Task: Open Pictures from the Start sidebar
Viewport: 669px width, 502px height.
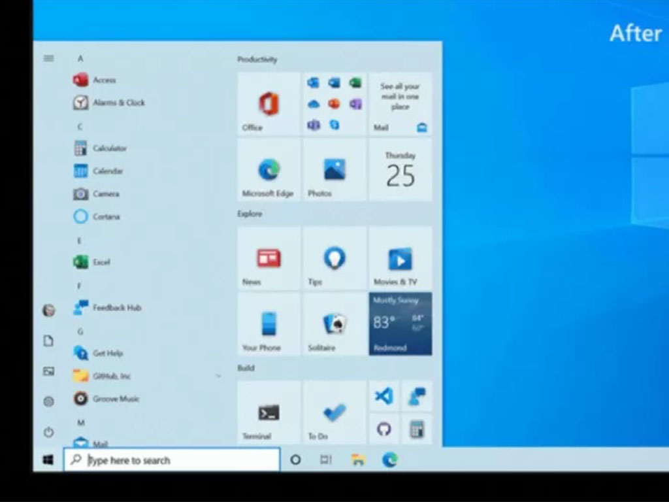Action: (x=48, y=371)
